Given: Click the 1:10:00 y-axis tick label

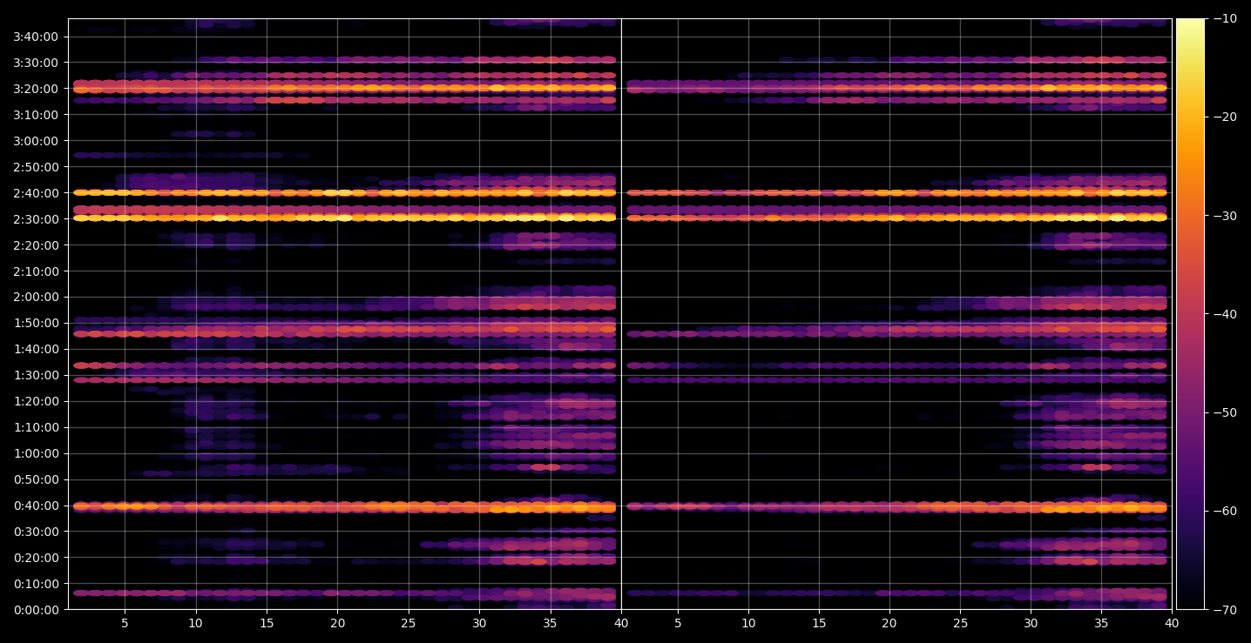Looking at the screenshot, I should [36, 427].
